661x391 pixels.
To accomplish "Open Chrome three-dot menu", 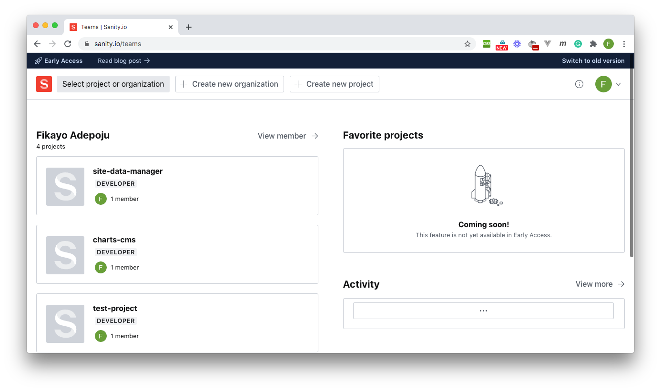I will pyautogui.click(x=624, y=44).
